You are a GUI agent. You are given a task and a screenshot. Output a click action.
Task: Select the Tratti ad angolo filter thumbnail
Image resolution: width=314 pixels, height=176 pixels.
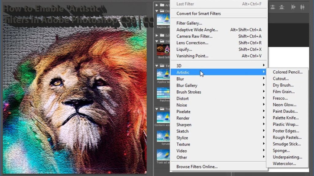[x=163, y=155]
